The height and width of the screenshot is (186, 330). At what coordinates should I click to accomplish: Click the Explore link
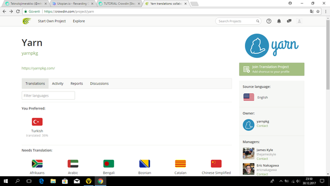click(x=79, y=21)
